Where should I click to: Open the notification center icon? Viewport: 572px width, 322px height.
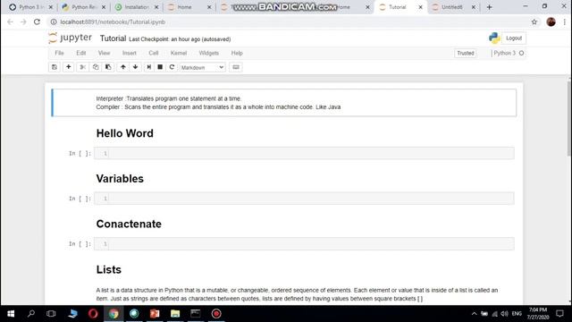point(560,314)
